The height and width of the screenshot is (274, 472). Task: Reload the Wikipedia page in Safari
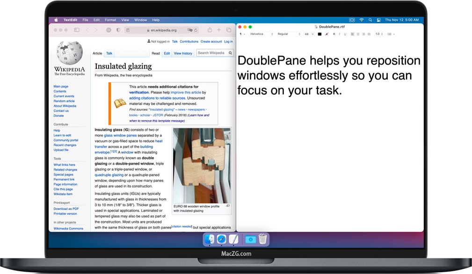(196, 29)
